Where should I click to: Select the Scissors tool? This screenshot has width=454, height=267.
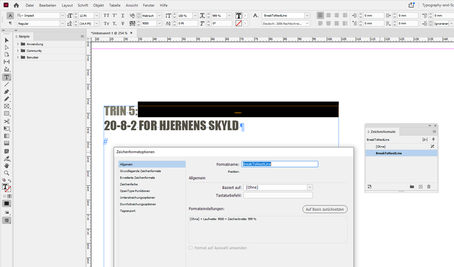(x=7, y=122)
